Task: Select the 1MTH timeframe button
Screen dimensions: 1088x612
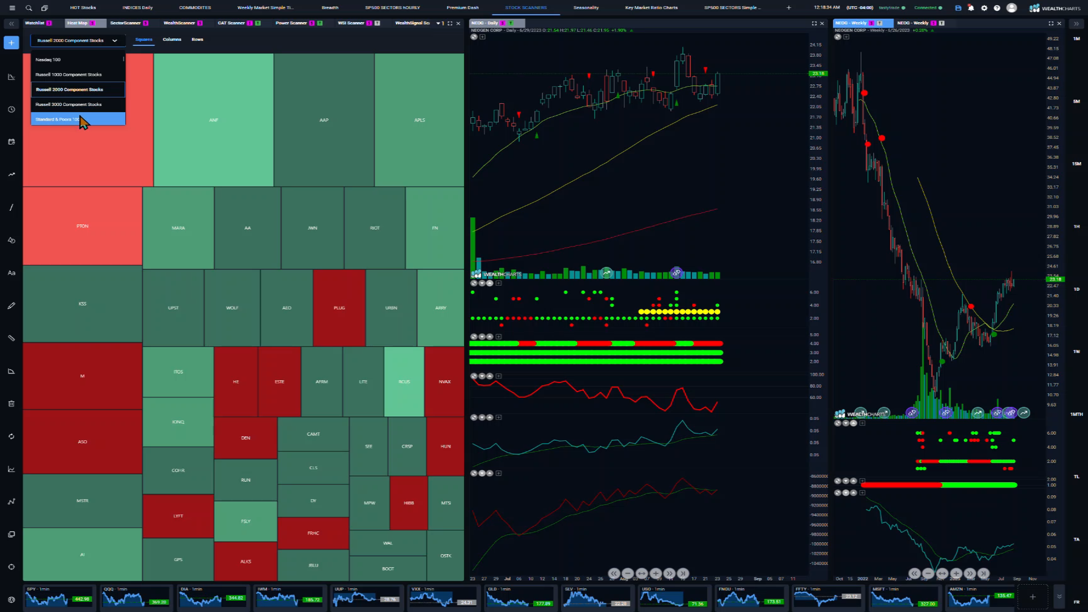Action: (x=1077, y=414)
